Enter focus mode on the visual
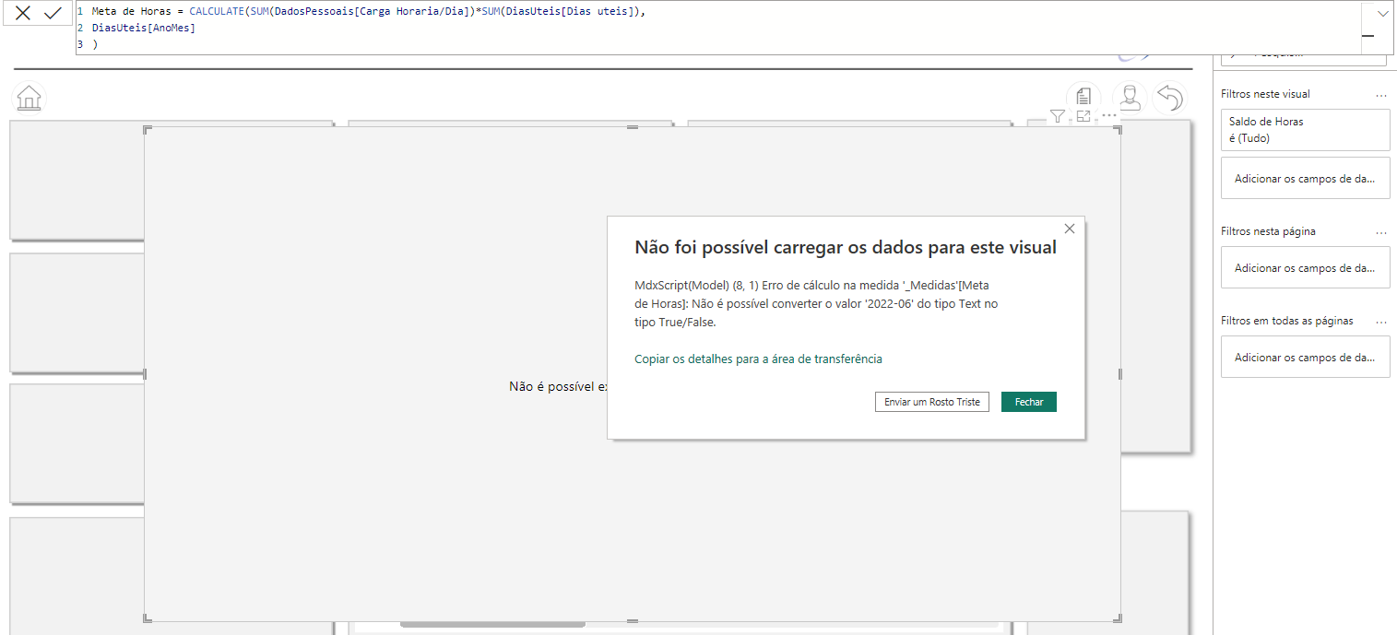1397x635 pixels. tap(1083, 116)
